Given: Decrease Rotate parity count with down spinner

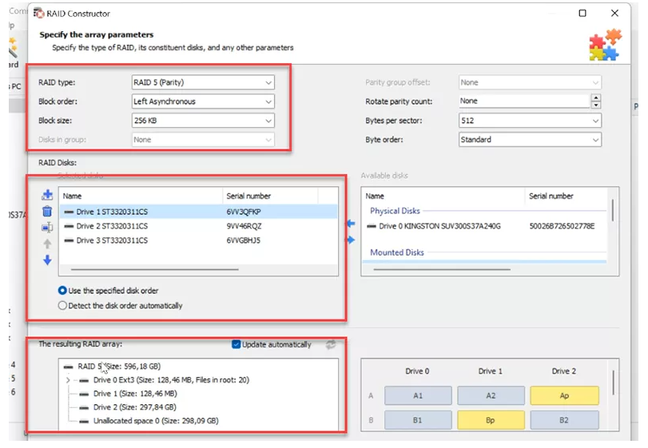Looking at the screenshot, I should (x=596, y=105).
